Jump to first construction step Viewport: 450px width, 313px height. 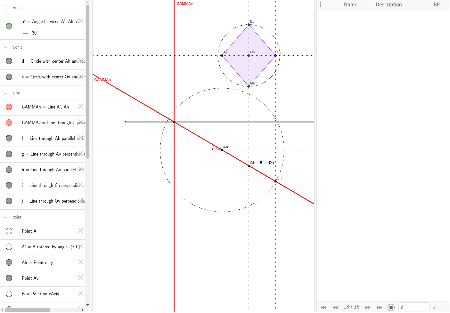(323, 307)
